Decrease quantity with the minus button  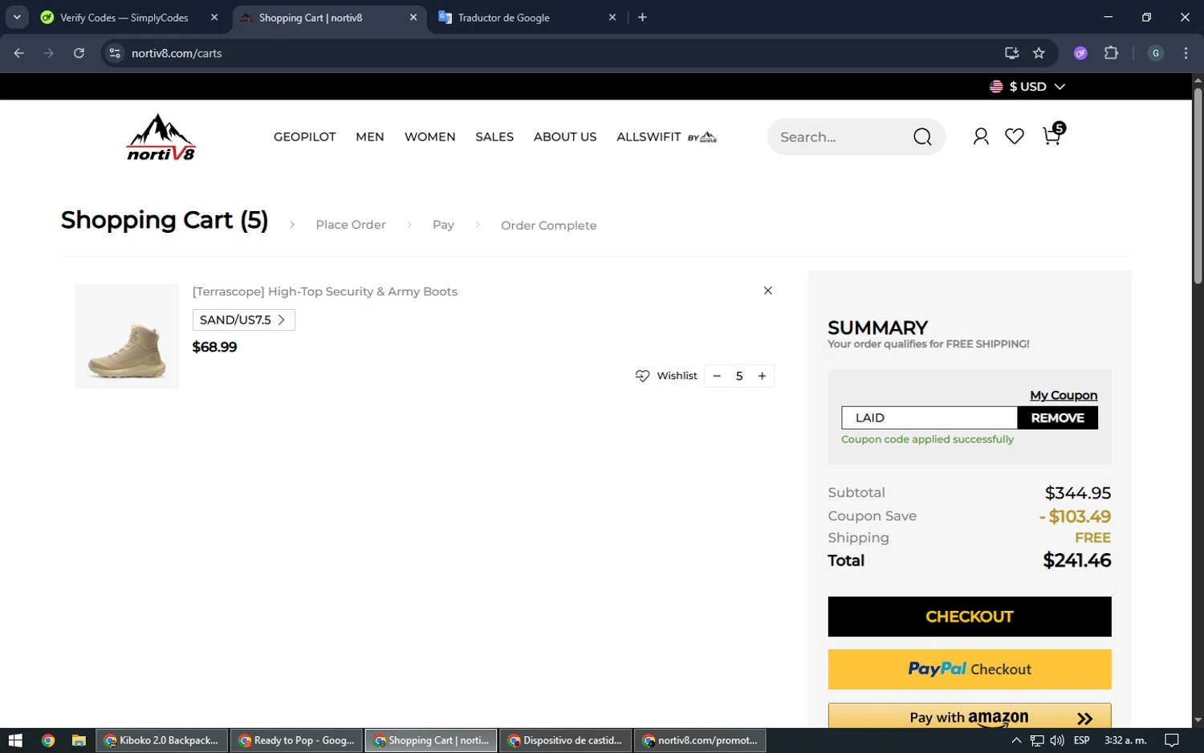pos(717,376)
